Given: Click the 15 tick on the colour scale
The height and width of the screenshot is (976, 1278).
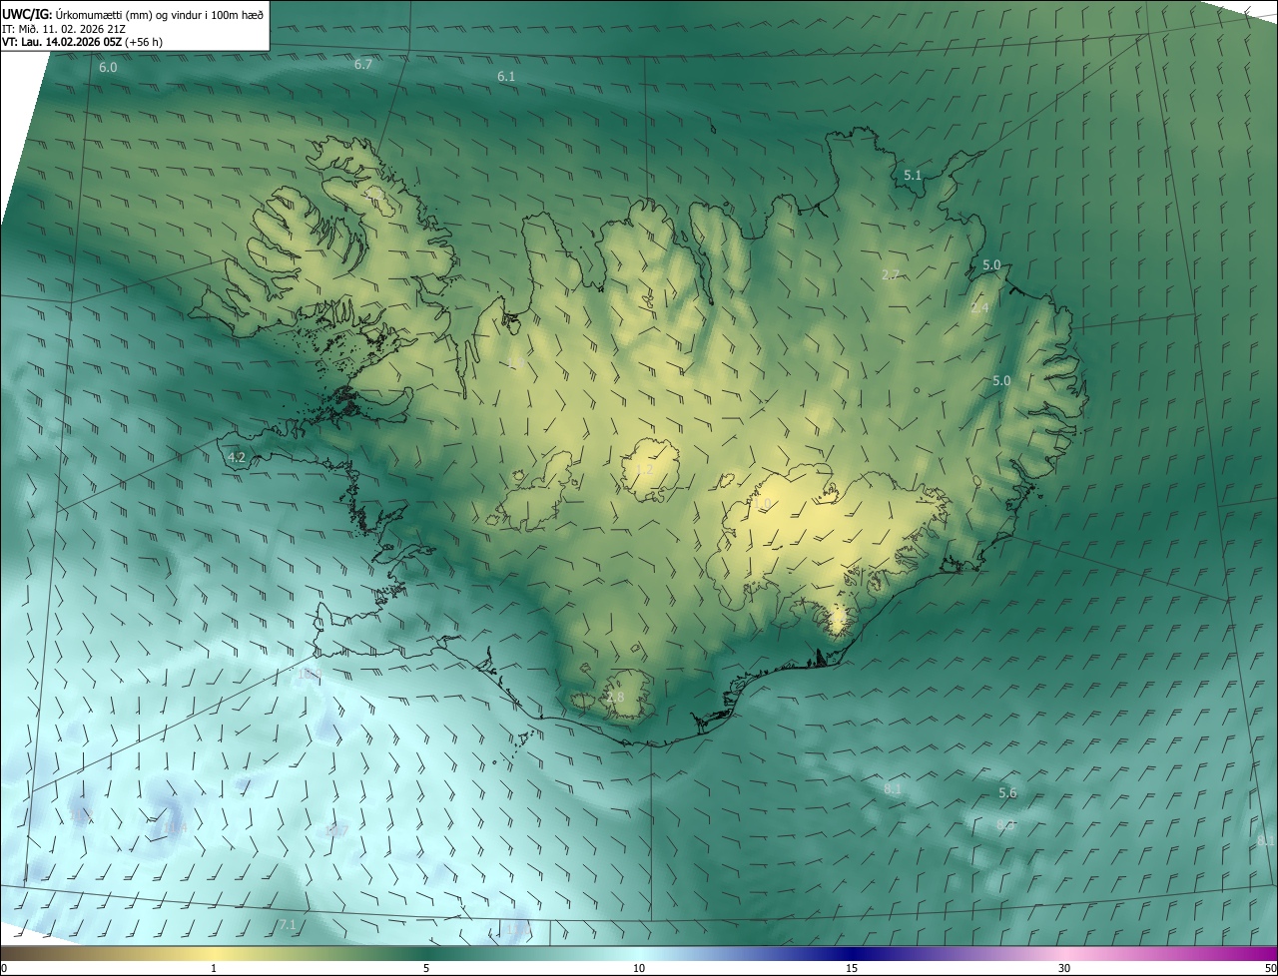Looking at the screenshot, I should click(852, 968).
